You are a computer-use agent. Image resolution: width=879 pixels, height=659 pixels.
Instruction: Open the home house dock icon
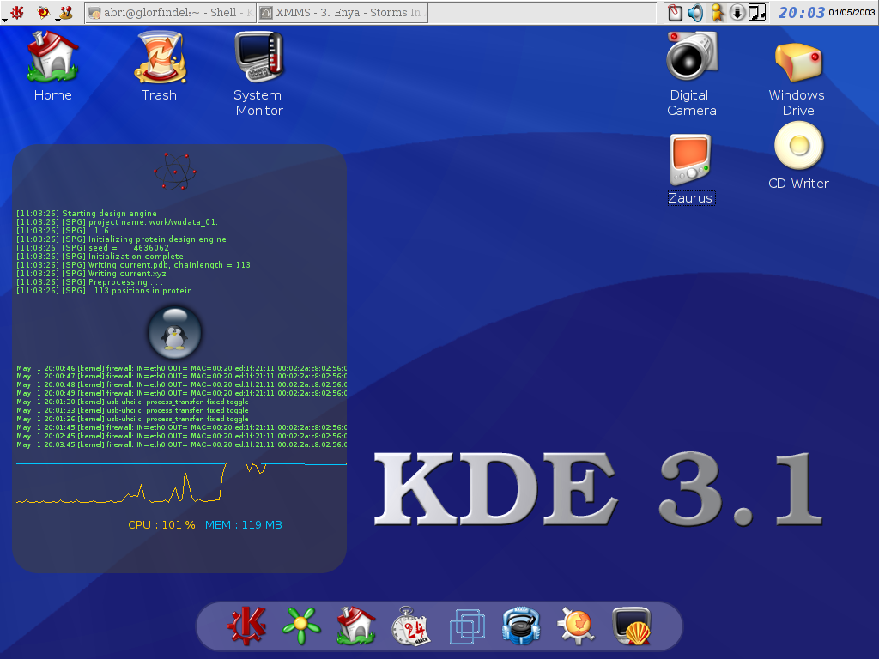[x=356, y=626]
